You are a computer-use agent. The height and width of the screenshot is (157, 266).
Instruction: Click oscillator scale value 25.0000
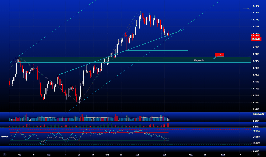click(256, 143)
